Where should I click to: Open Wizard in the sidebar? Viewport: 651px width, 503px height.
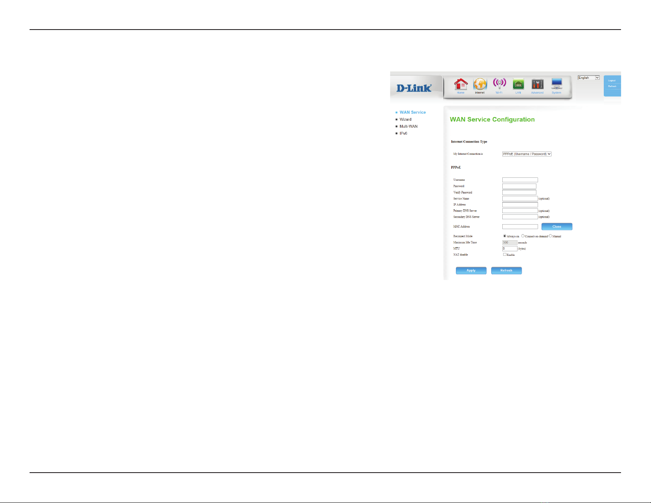pyautogui.click(x=405, y=119)
